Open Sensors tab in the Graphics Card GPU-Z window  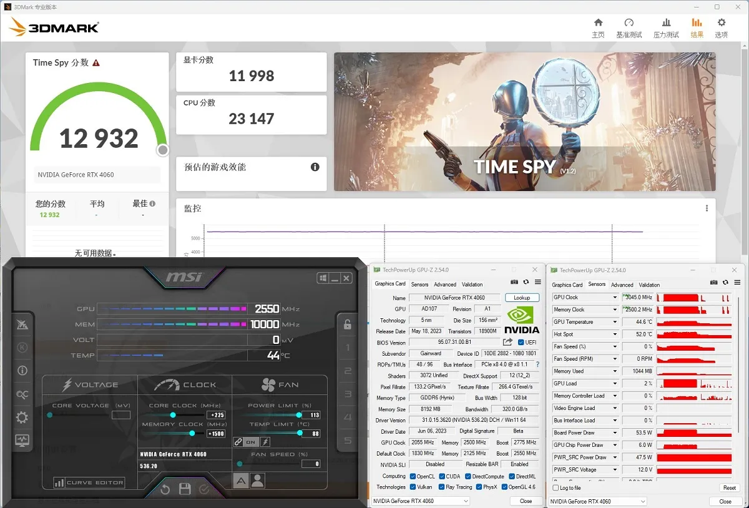click(x=419, y=285)
